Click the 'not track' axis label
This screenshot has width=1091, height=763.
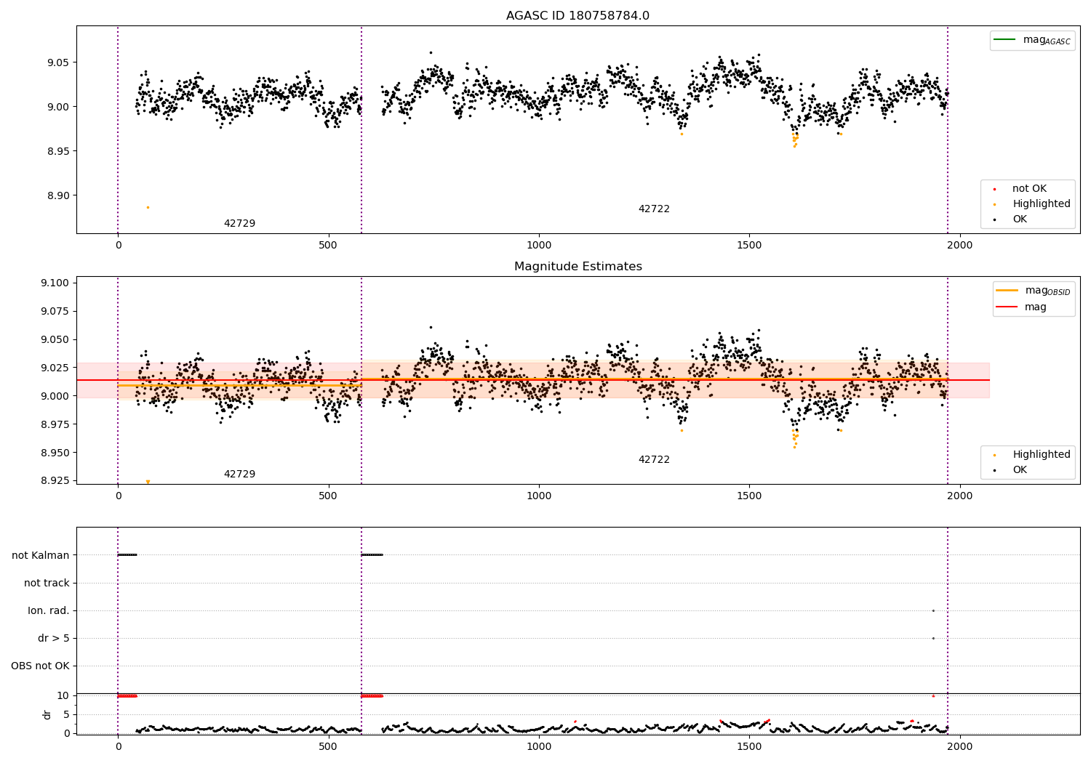(x=47, y=583)
